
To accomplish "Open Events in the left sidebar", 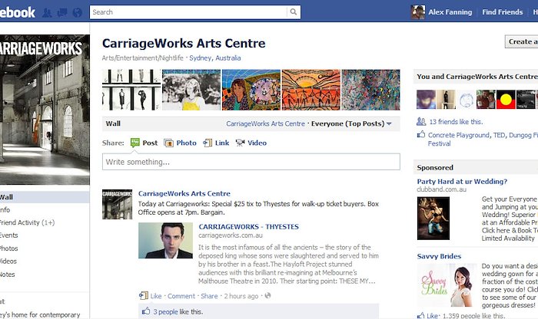I will [x=9, y=235].
